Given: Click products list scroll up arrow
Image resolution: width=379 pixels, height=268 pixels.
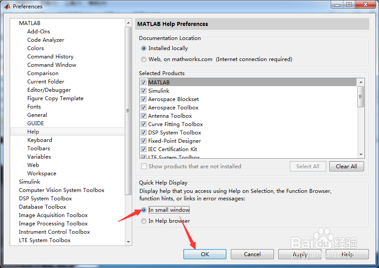Looking at the screenshot, I should click(x=361, y=82).
